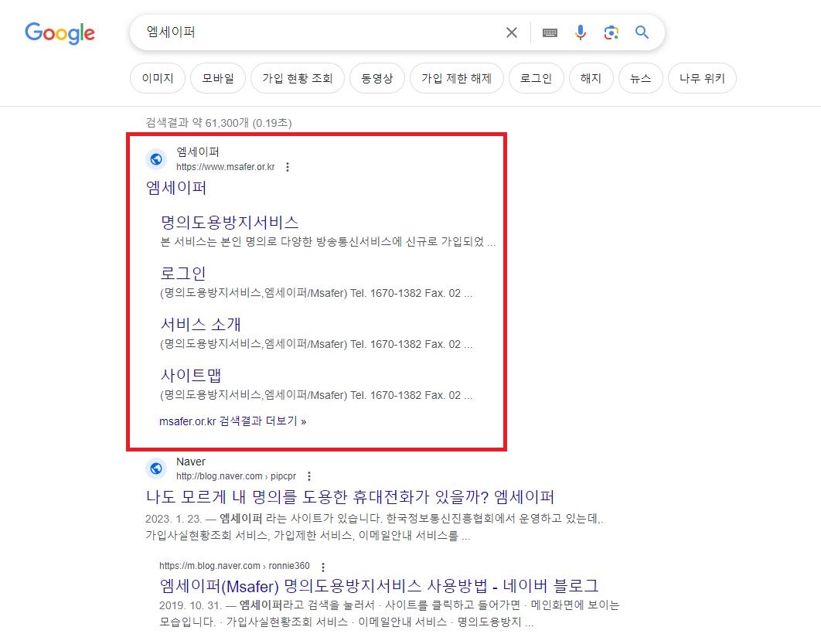Click msafer.or.kr 검색결과 더보기 link

233,421
